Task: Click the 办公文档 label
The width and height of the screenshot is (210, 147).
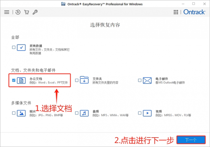Action: (36, 79)
